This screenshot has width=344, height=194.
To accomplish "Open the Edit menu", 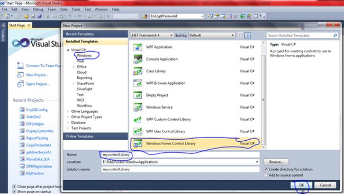I will (x=14, y=9).
